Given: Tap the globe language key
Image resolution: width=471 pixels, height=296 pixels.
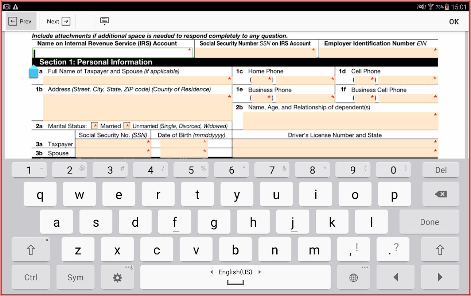Looking at the screenshot, I should [354, 277].
